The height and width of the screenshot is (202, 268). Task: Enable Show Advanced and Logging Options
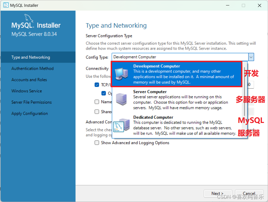97,143
